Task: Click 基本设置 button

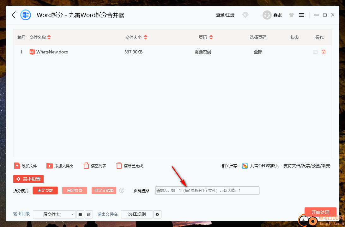Action: tap(28, 179)
